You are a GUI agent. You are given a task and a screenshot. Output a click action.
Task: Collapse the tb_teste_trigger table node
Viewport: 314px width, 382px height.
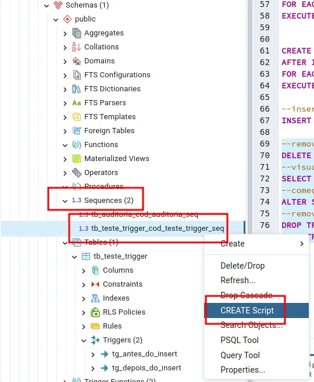74,257
